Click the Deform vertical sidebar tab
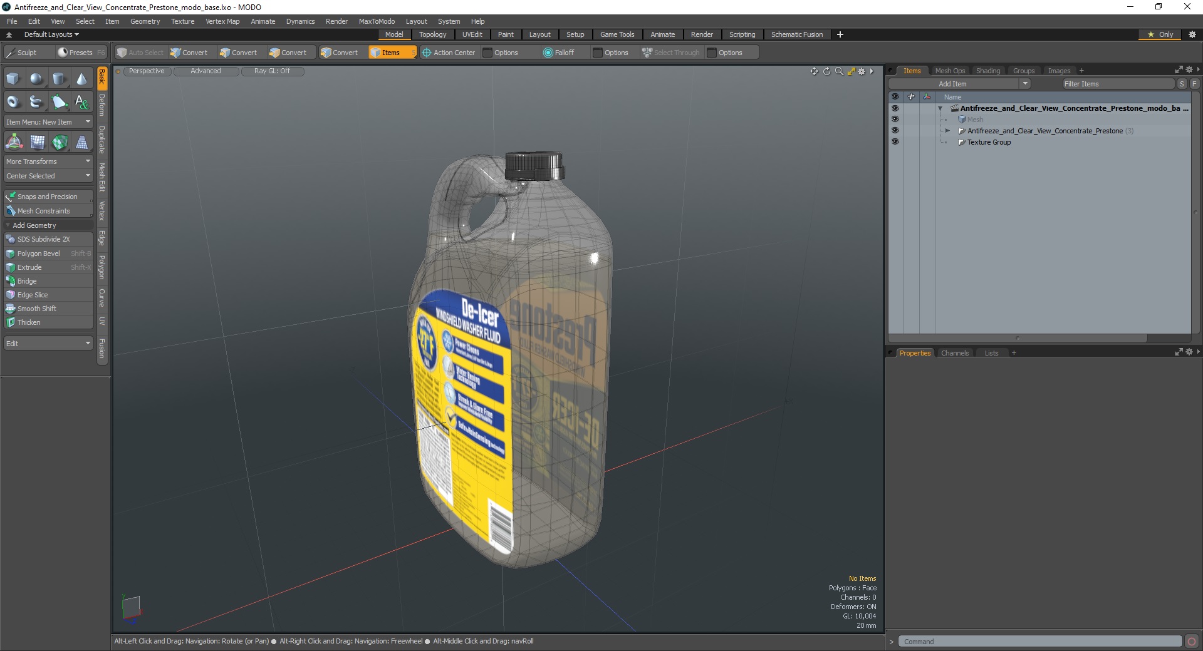Screen dimensions: 1203x651 (102, 105)
